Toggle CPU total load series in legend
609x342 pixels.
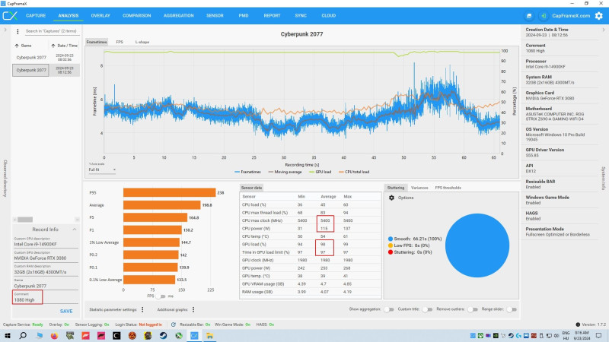pyautogui.click(x=354, y=172)
